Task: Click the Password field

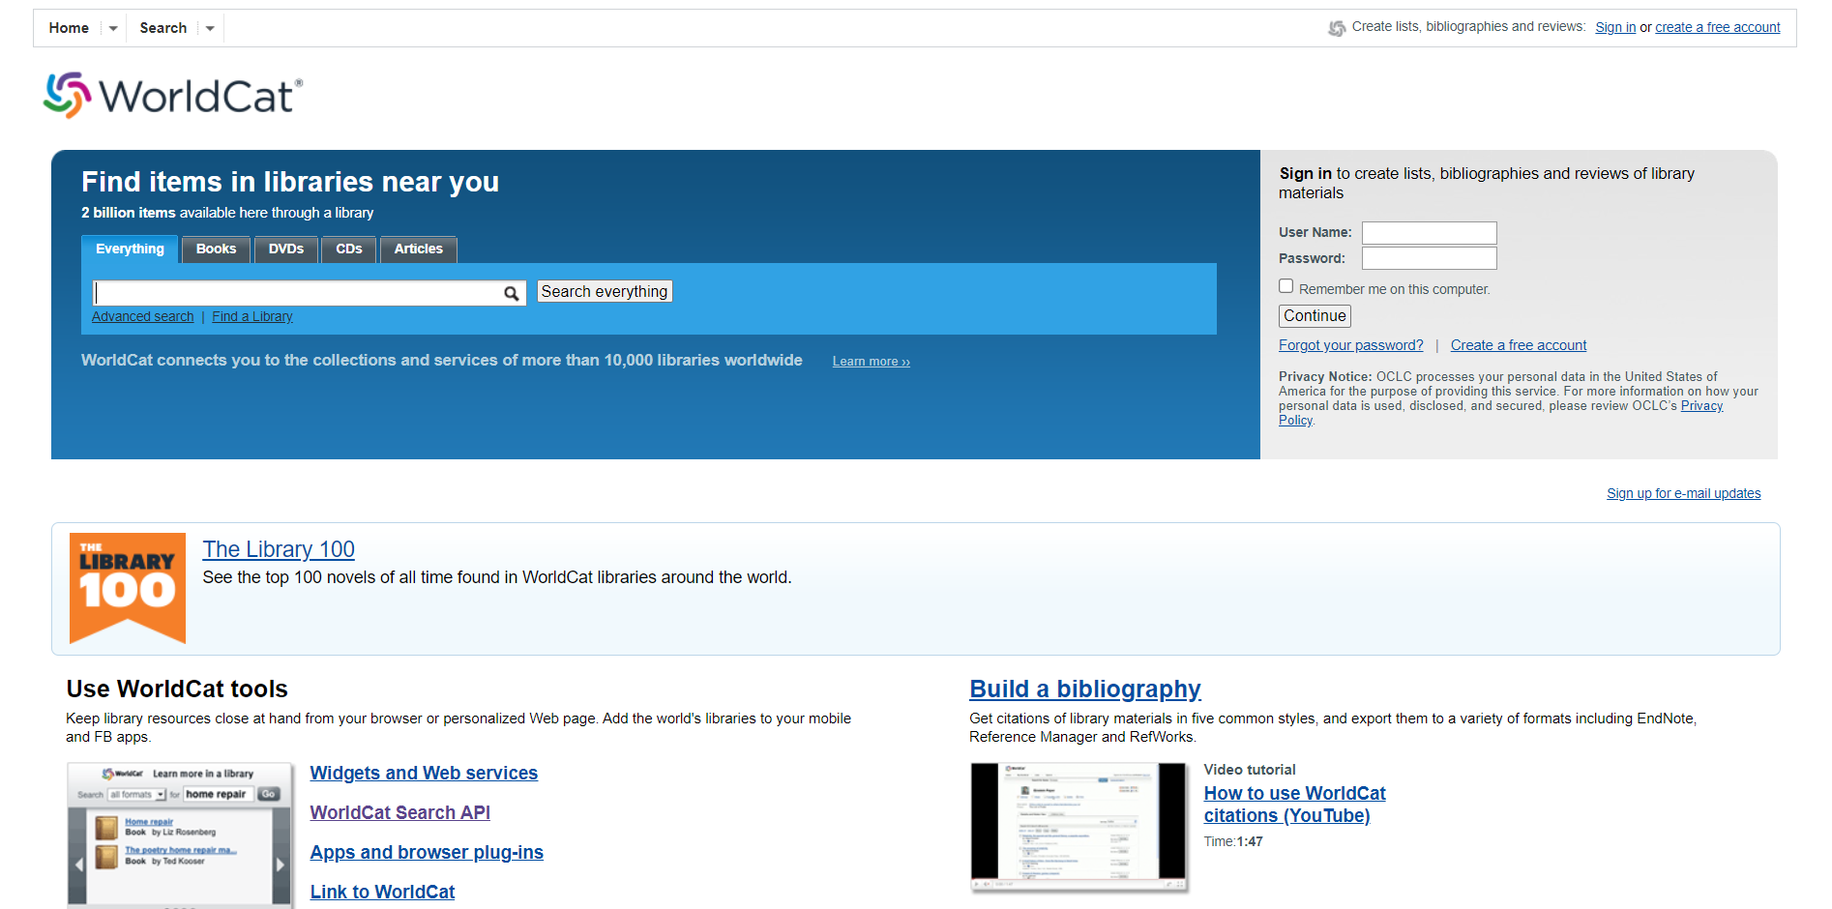Action: click(1430, 258)
